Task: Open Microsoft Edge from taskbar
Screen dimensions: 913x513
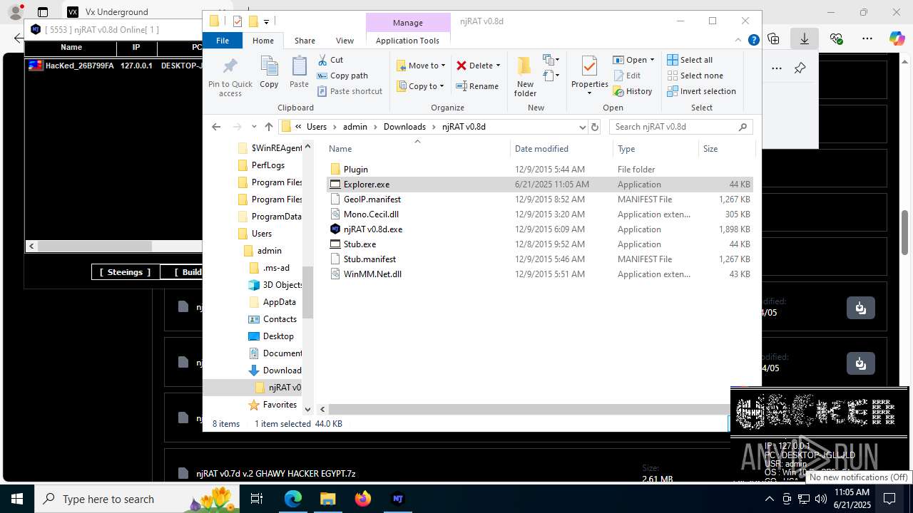Action: click(293, 499)
